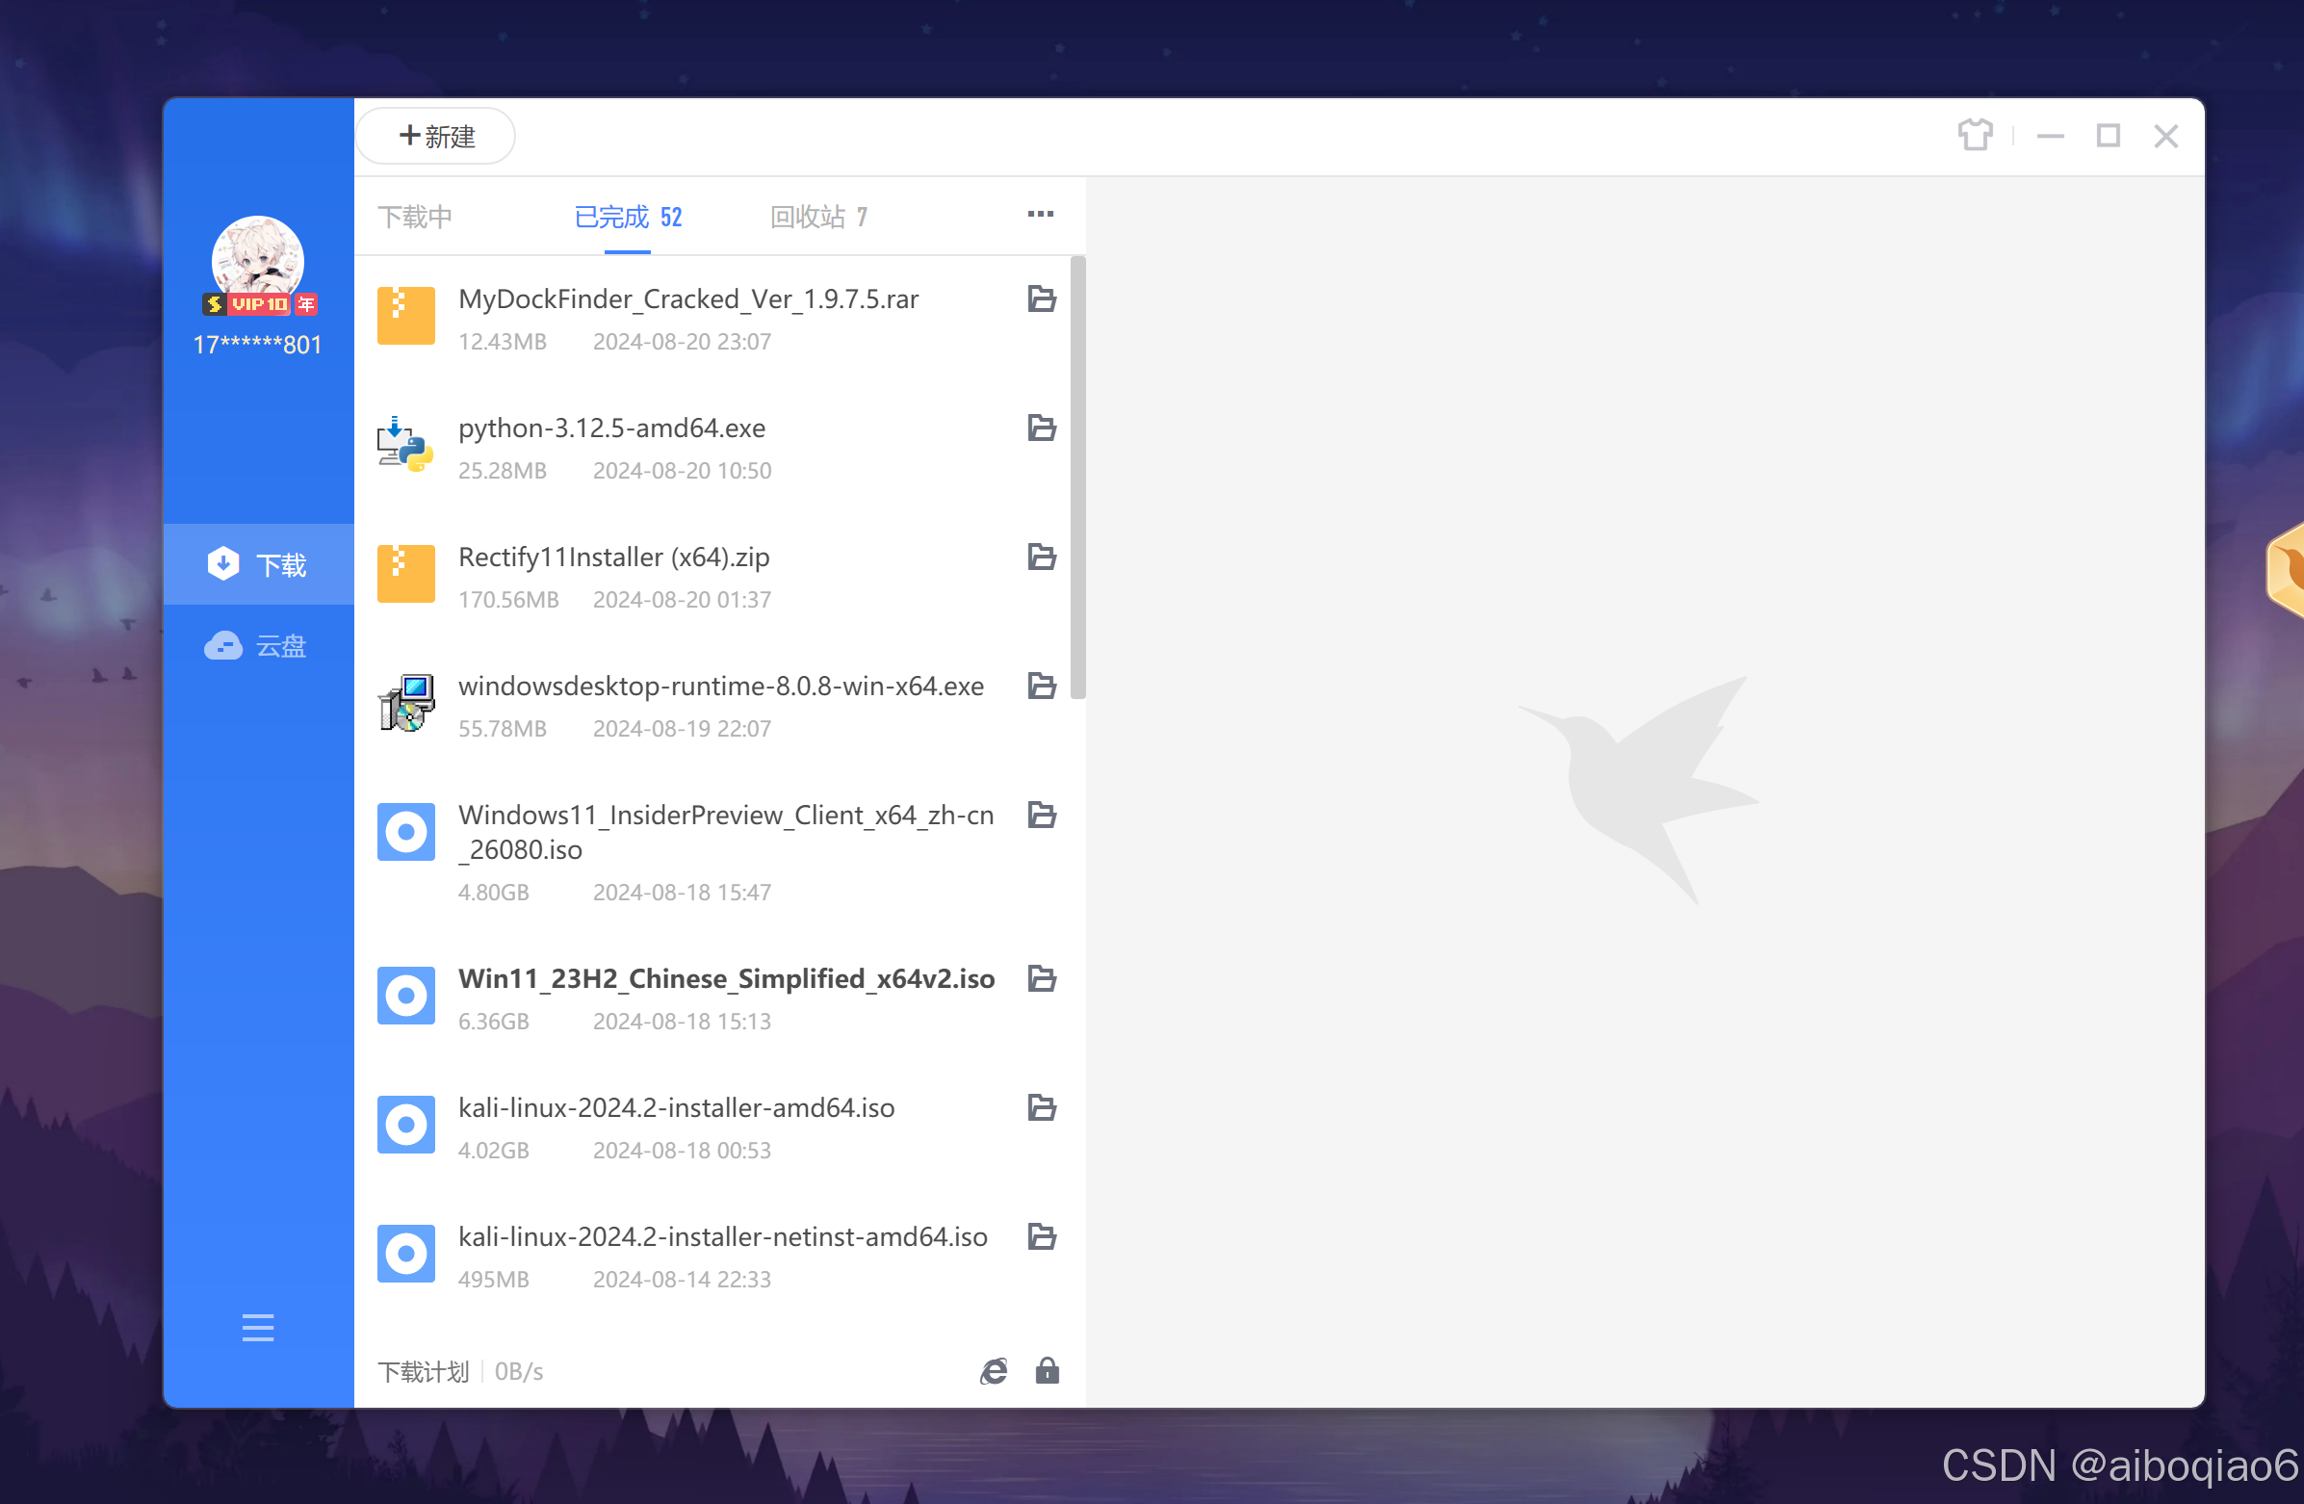Click the python installer file icon
The height and width of the screenshot is (1504, 2304).
(405, 444)
